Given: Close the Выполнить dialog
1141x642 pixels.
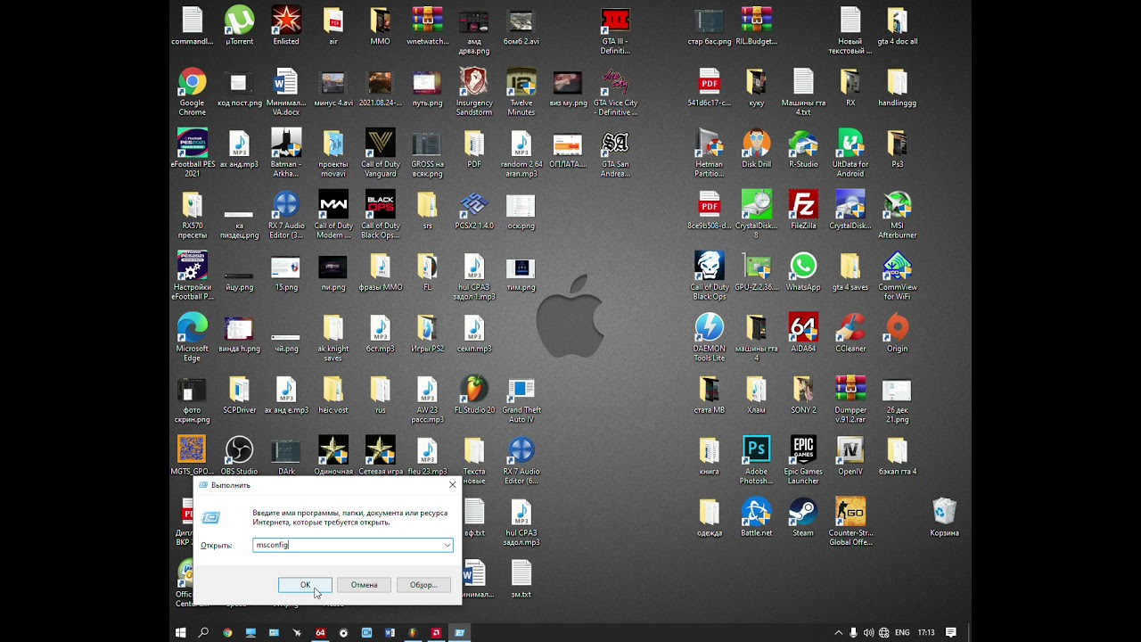Looking at the screenshot, I should pyautogui.click(x=452, y=485).
